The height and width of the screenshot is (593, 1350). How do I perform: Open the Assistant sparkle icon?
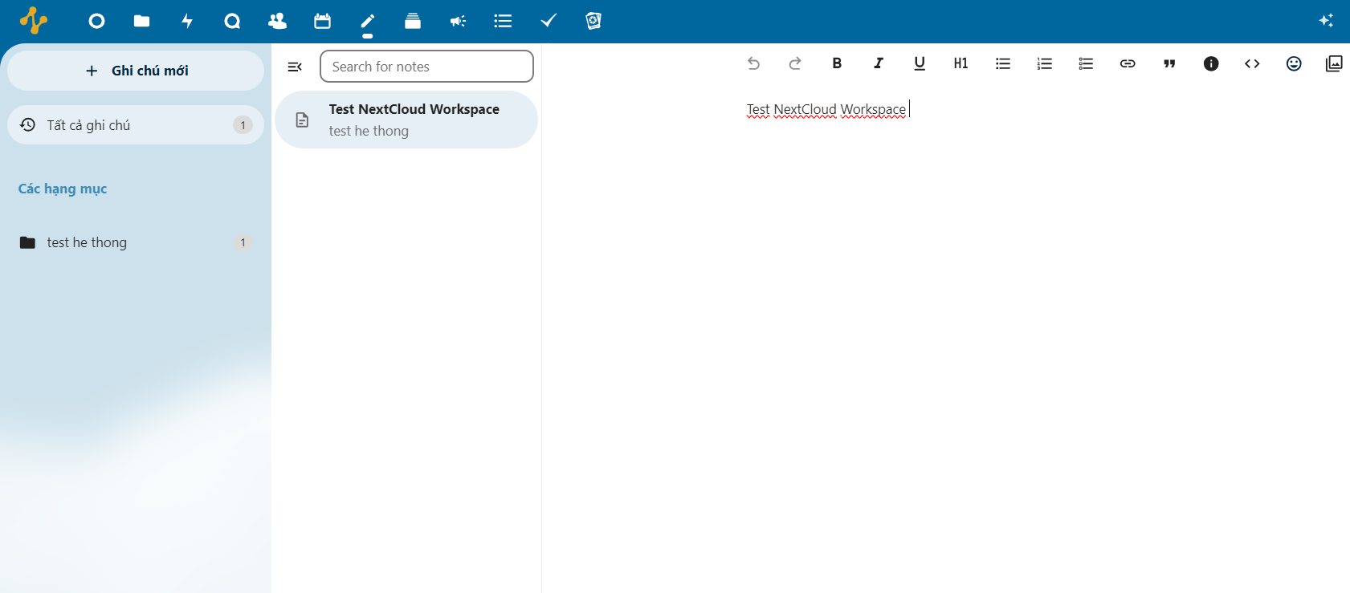pos(1326,21)
